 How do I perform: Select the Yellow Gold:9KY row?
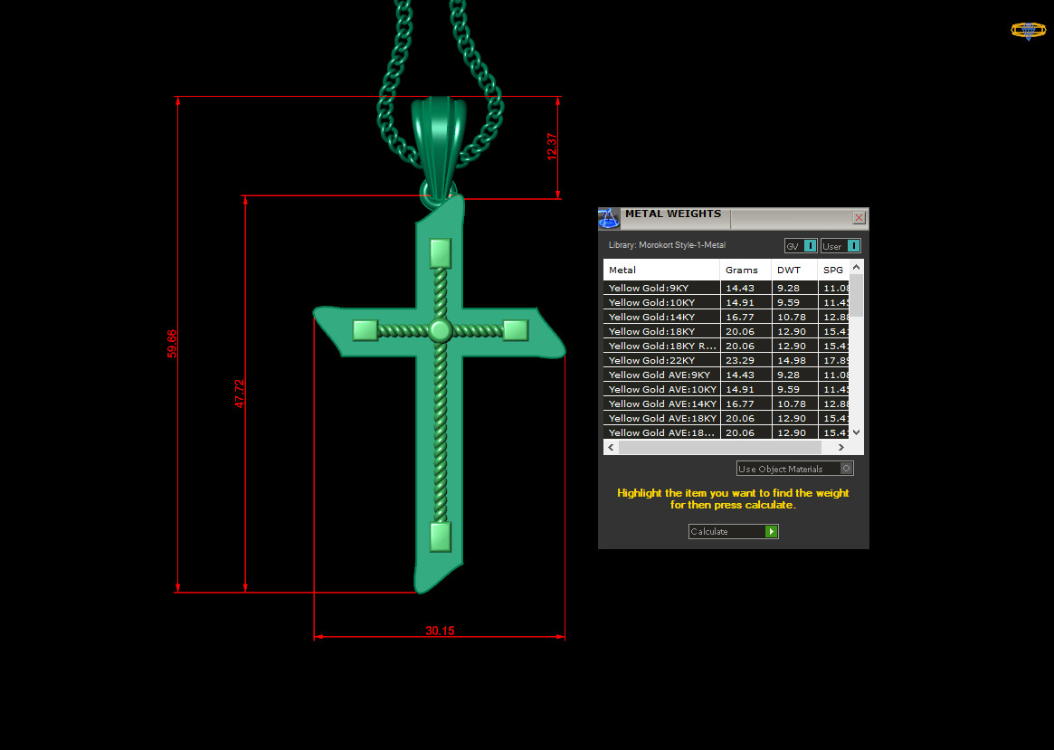[726, 288]
